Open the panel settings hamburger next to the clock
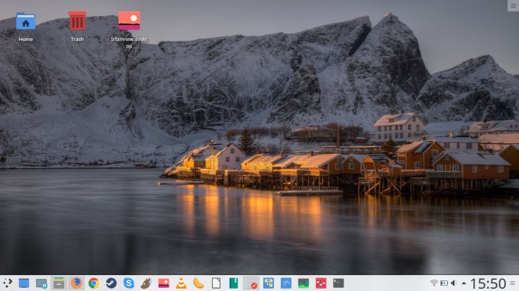The height and width of the screenshot is (291, 519). [513, 283]
